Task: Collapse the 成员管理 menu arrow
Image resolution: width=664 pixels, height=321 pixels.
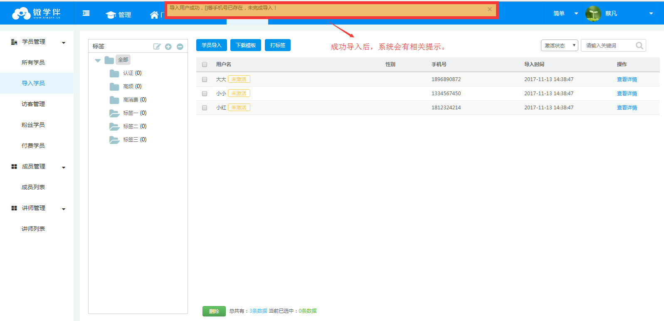Action: coord(64,167)
